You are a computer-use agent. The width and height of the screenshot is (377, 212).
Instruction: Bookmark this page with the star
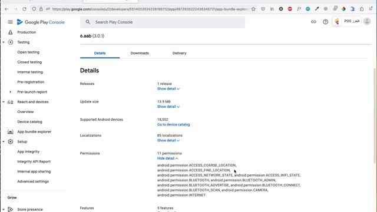[x=253, y=9]
